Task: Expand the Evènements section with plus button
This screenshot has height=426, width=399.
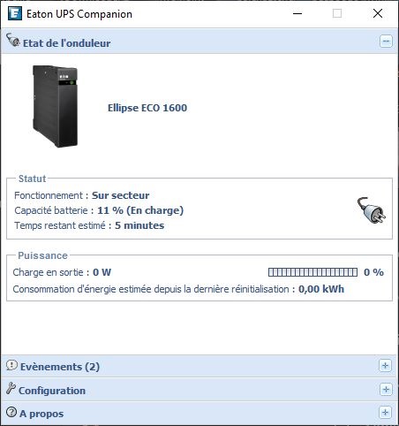Action: click(x=385, y=366)
